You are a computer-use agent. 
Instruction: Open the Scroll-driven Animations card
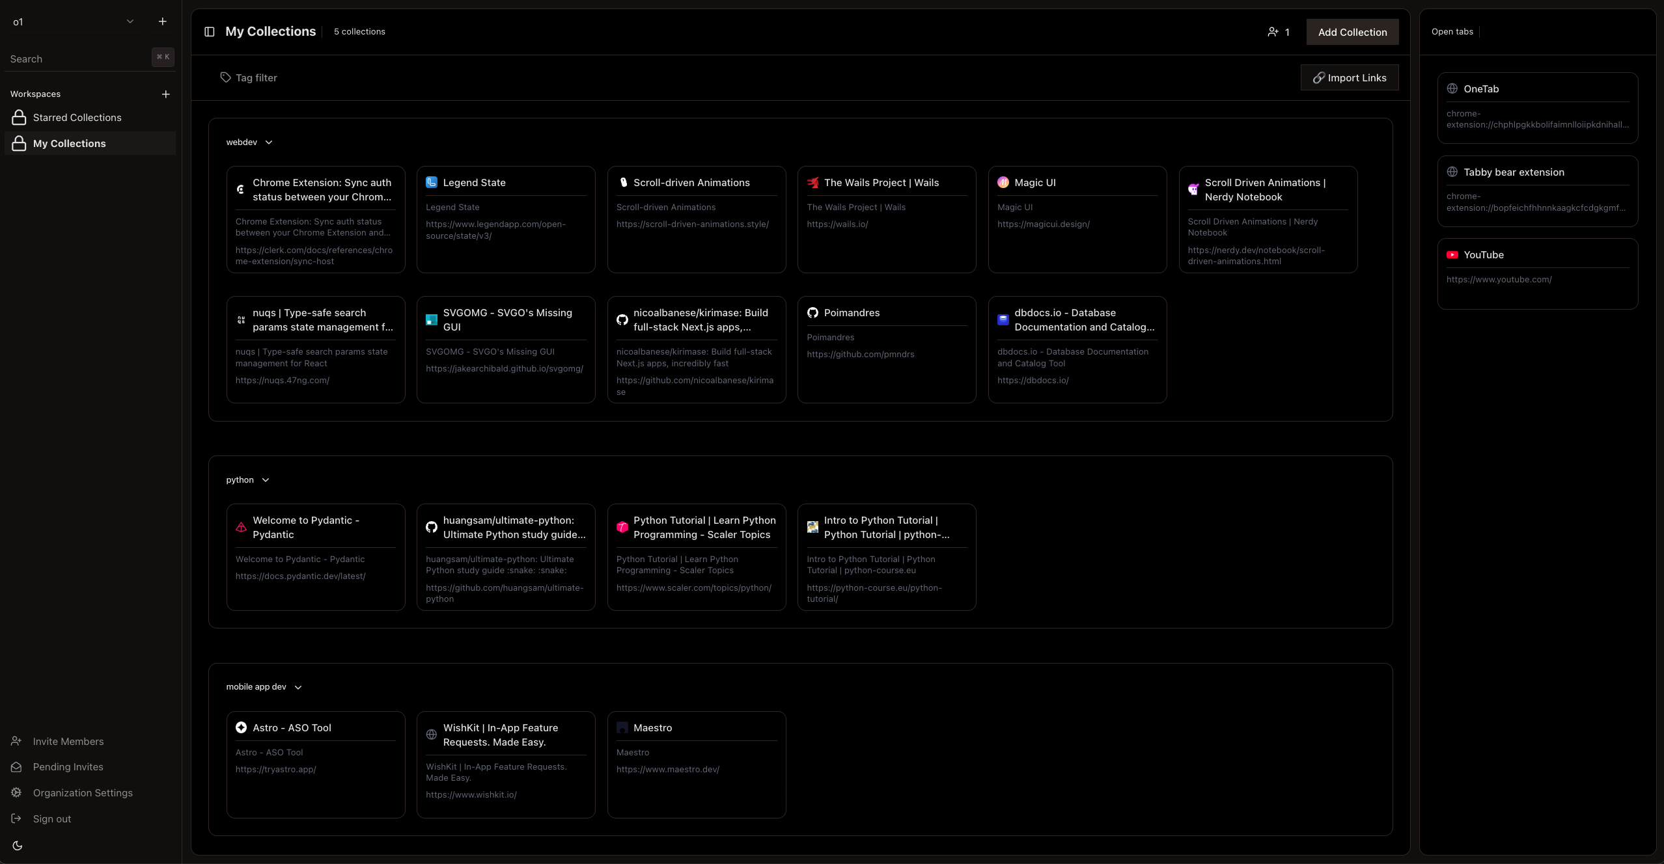click(x=697, y=220)
